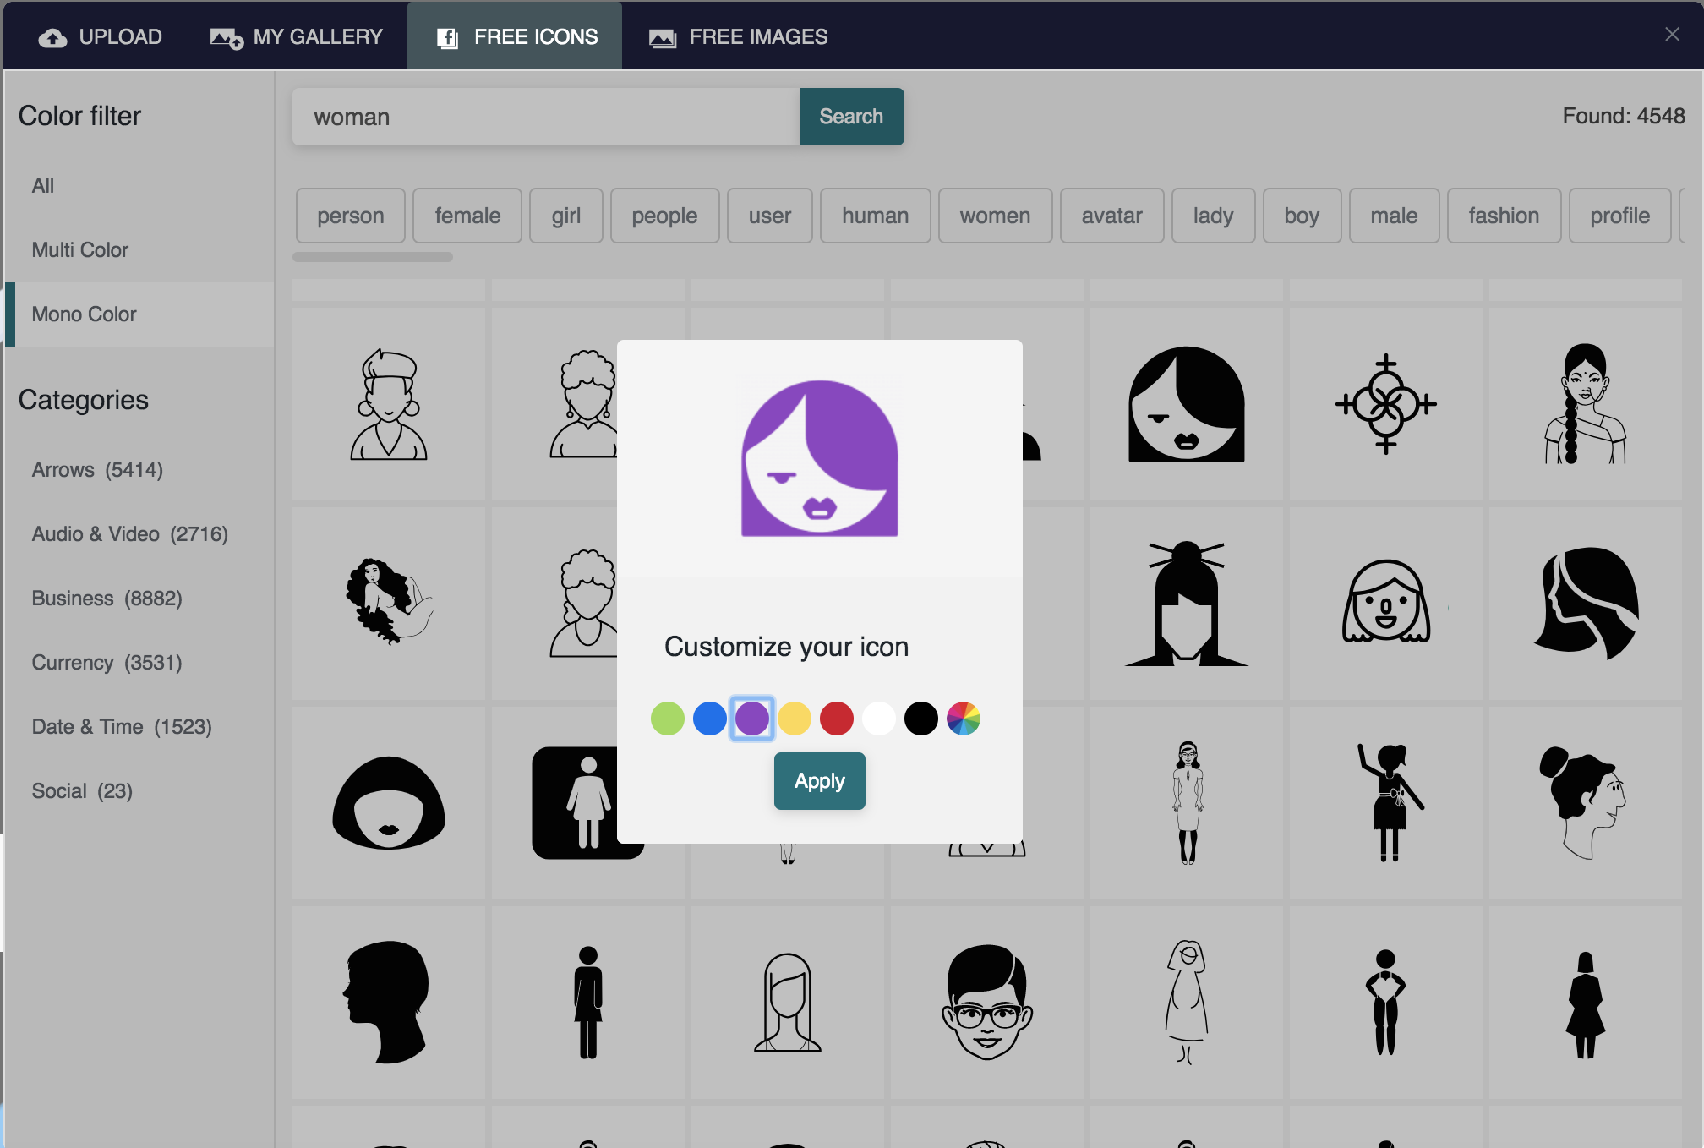1704x1148 pixels.
Task: Open the Free Images tab
Action: coord(738,36)
